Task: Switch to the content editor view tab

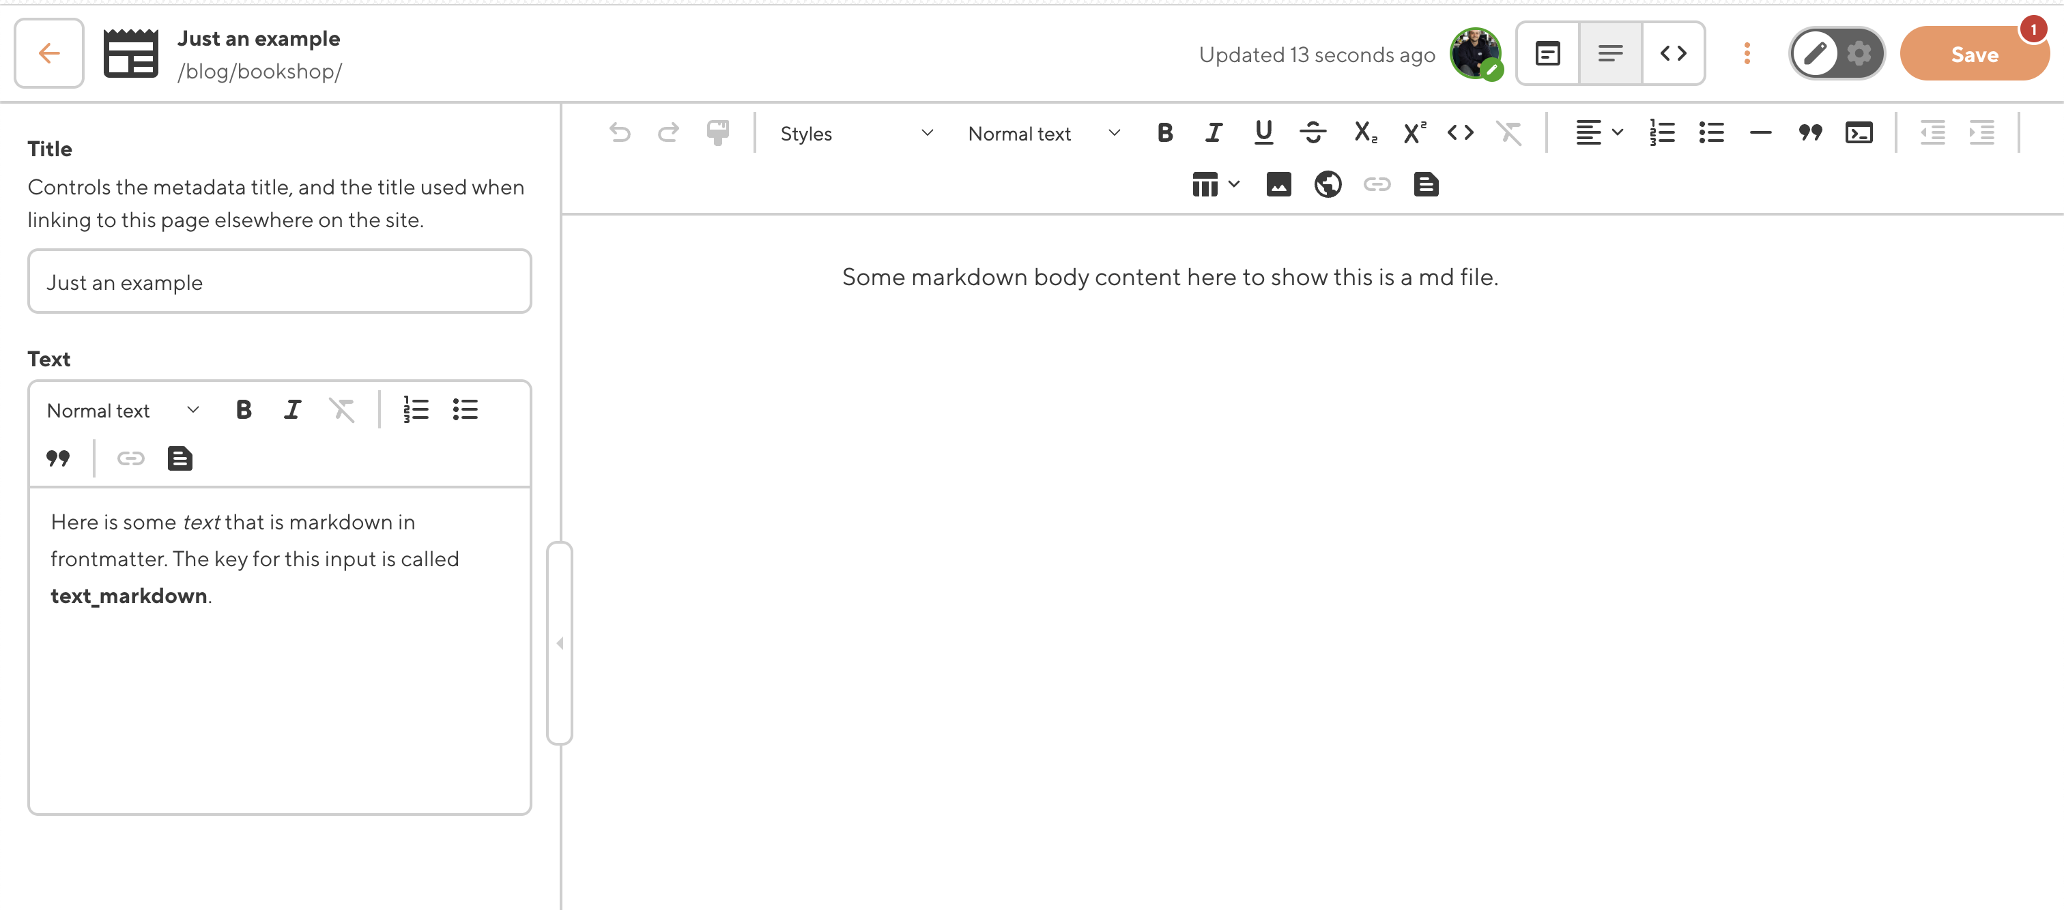Action: [1609, 54]
